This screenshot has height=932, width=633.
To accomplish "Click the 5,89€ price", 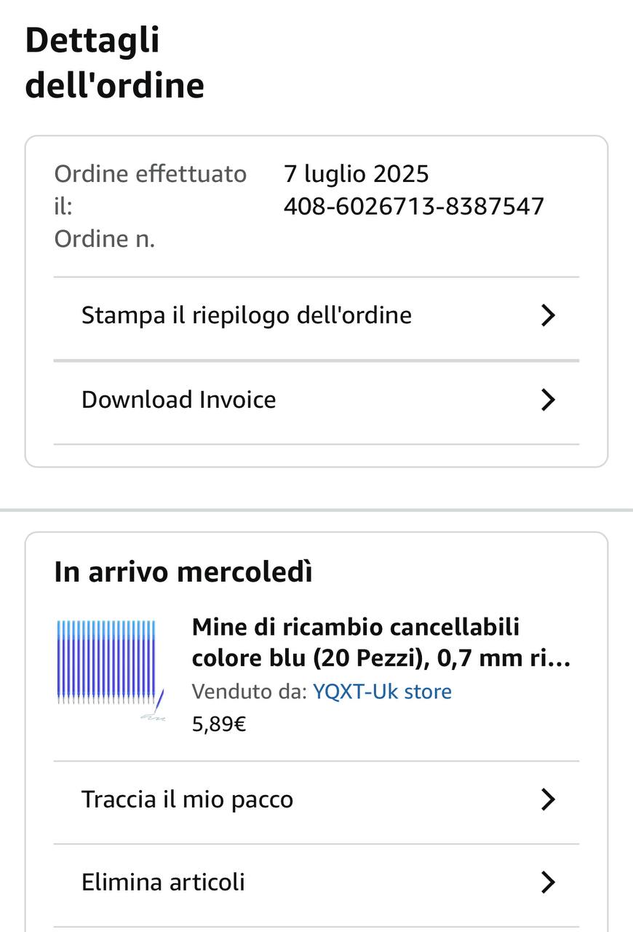I will [219, 724].
